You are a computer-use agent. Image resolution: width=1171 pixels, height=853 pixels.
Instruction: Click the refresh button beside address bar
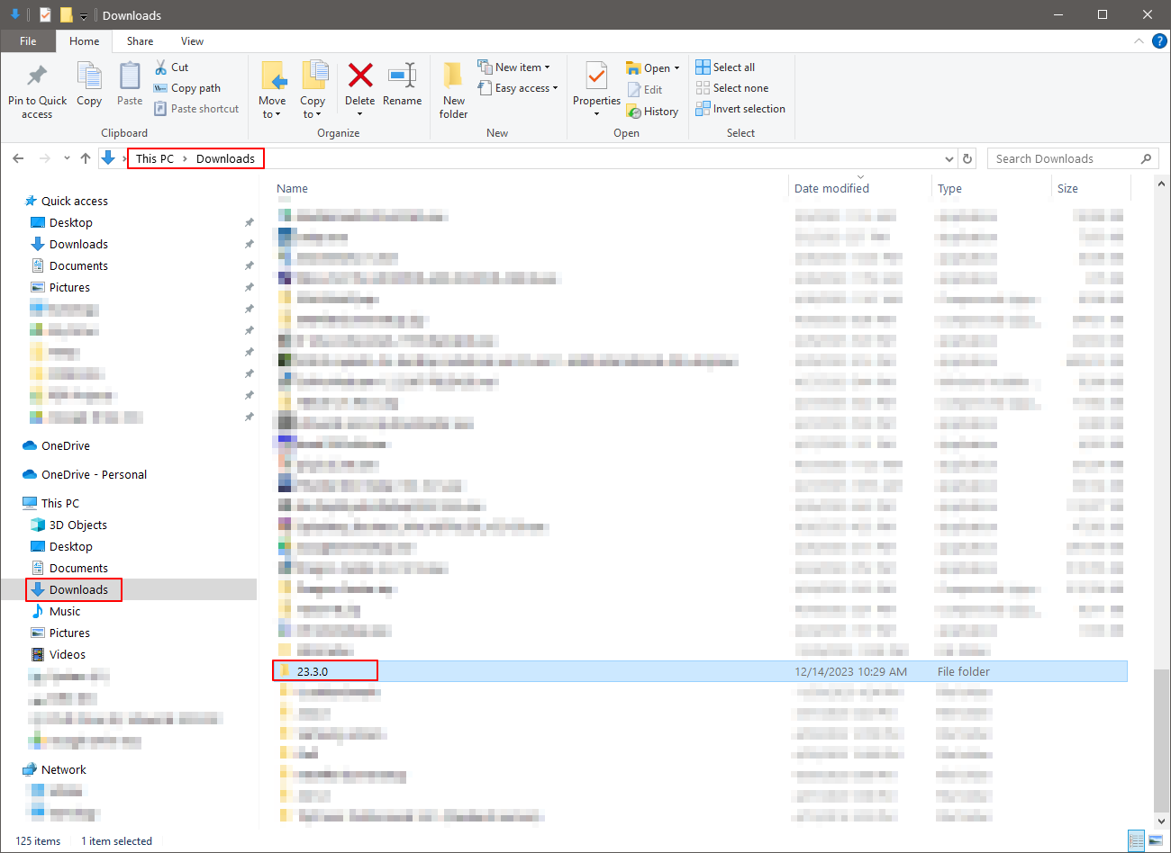click(967, 158)
